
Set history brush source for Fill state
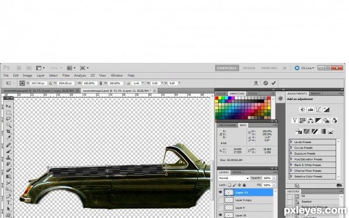(x=289, y=196)
